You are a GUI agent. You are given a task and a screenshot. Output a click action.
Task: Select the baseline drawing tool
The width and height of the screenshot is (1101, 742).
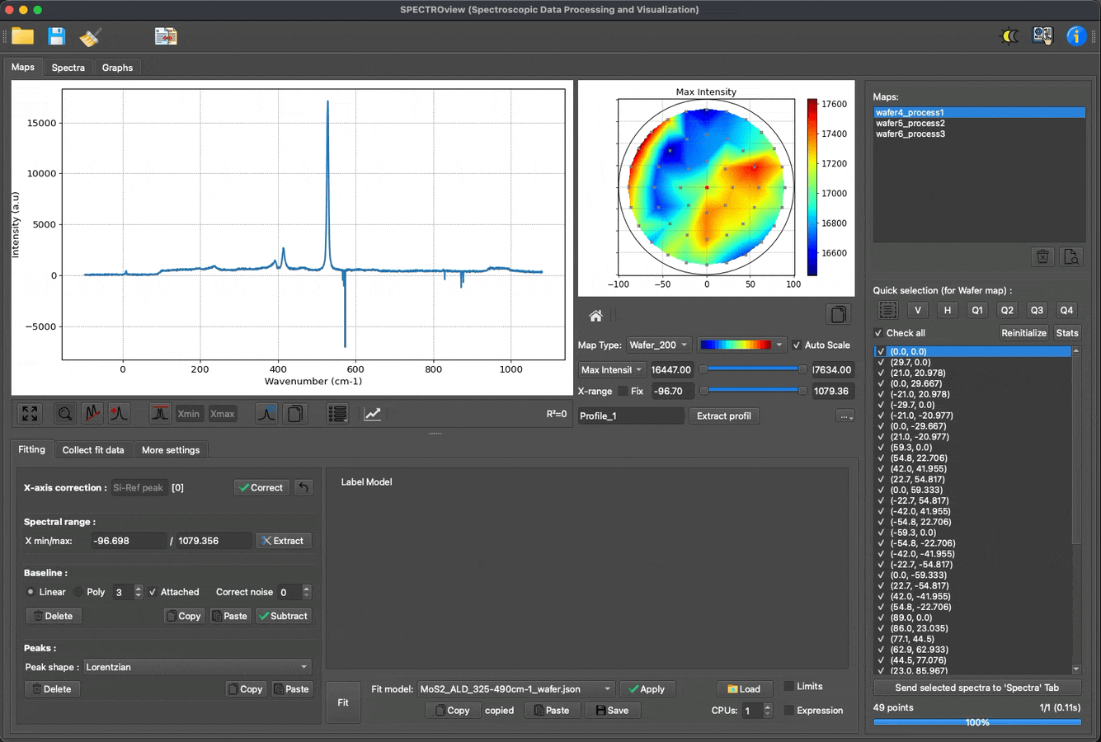[94, 413]
